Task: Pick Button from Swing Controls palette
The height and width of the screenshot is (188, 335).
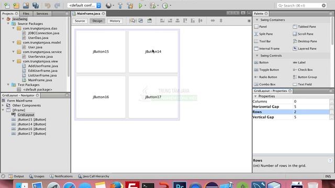Action: (x=264, y=63)
